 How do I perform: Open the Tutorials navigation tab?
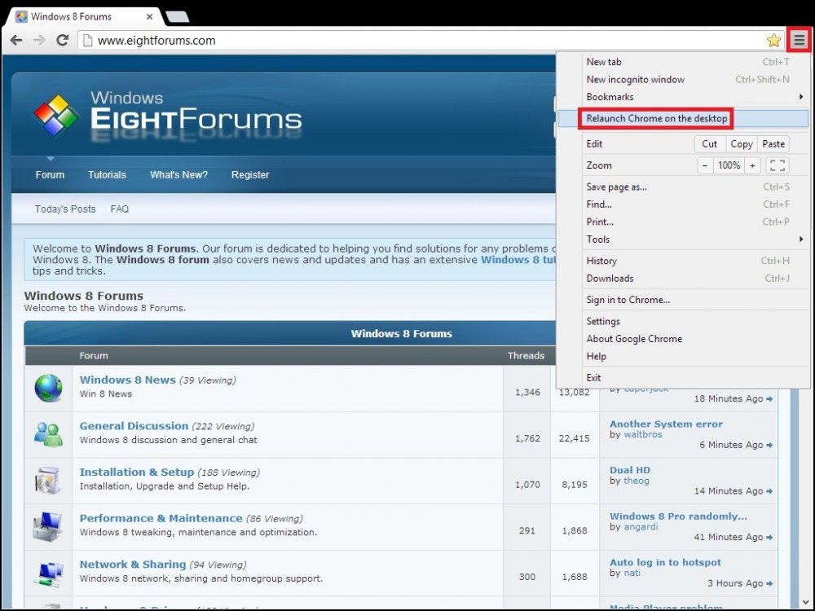pyautogui.click(x=107, y=175)
